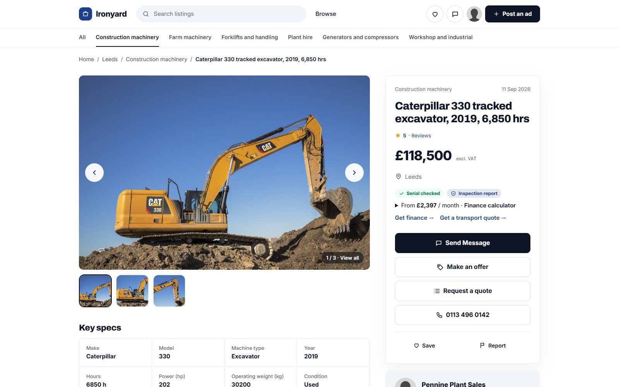Open Browse in the header
619x387 pixels.
click(326, 14)
